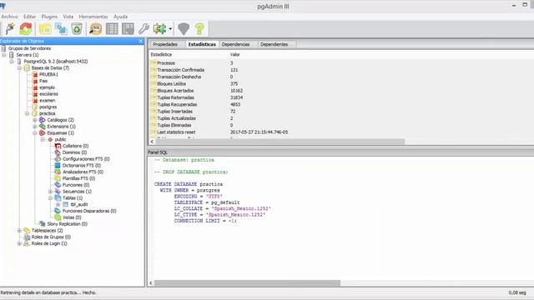Collapse the Servers (1) node

[x=3, y=55]
